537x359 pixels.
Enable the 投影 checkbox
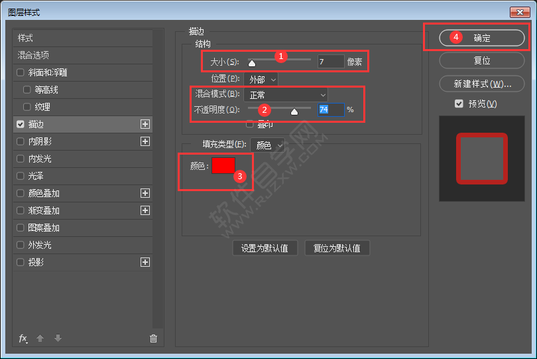click(20, 262)
